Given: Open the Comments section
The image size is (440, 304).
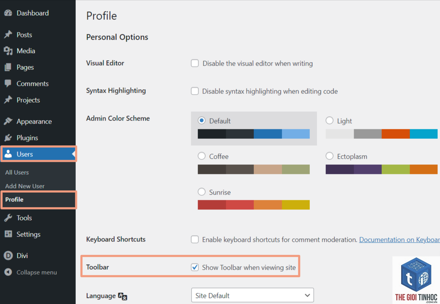Looking at the screenshot, I should [33, 84].
